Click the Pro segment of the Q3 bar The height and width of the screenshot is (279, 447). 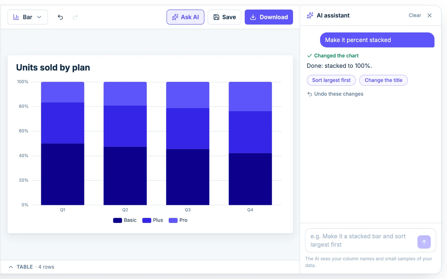coord(188,95)
